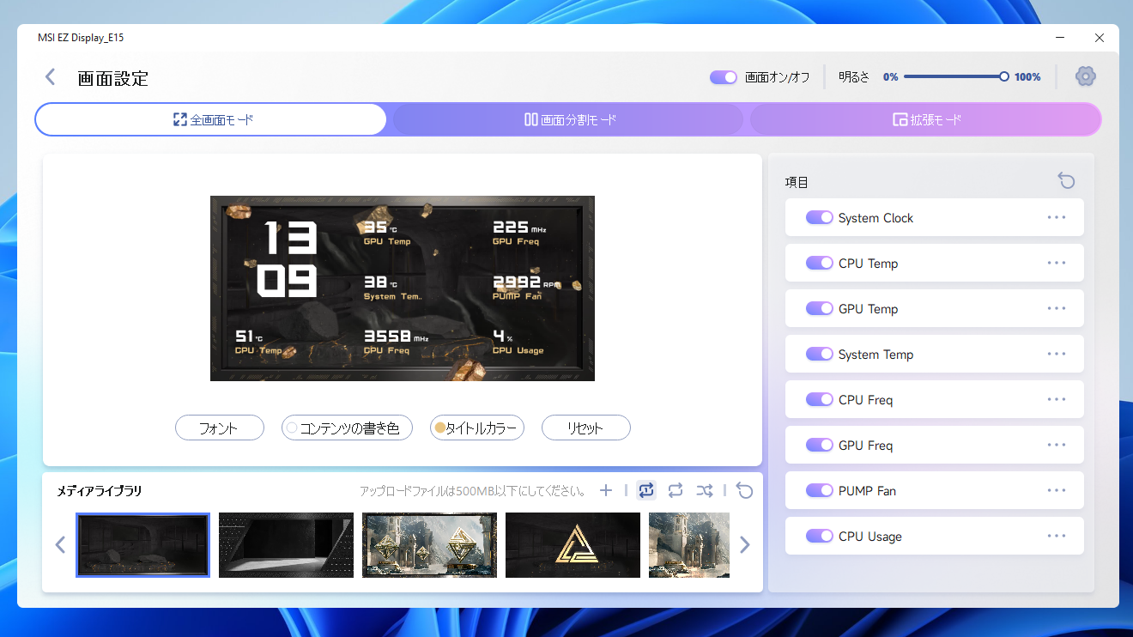Select the loop-all playback icon
The width and height of the screenshot is (1133, 637).
tap(676, 490)
